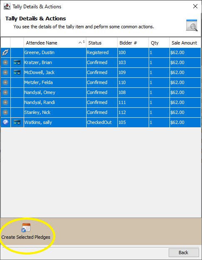Click the magnifier details icon in header

coord(192,25)
